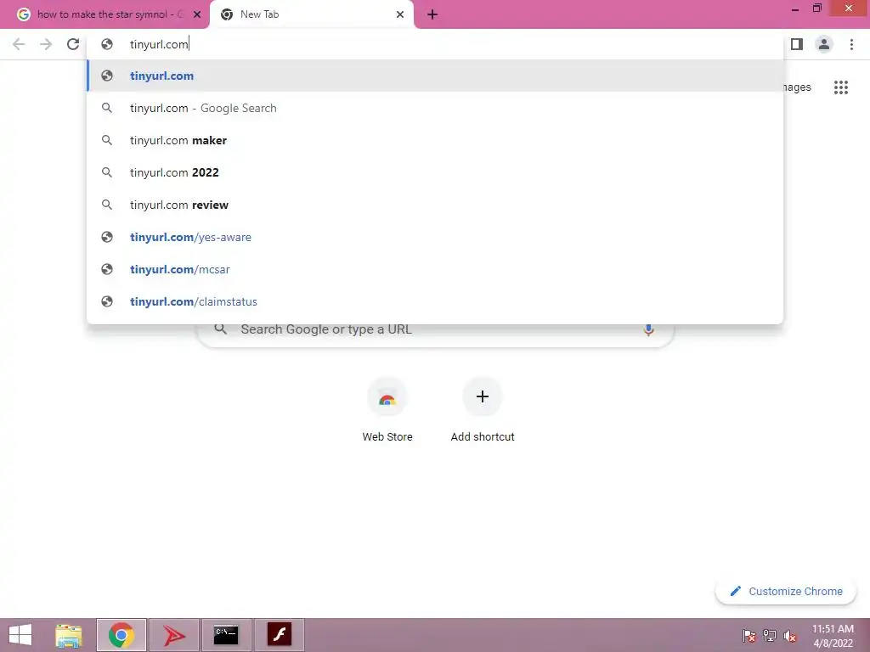The image size is (870, 652).
Task: Minimize the Chrome window
Action: (x=795, y=8)
